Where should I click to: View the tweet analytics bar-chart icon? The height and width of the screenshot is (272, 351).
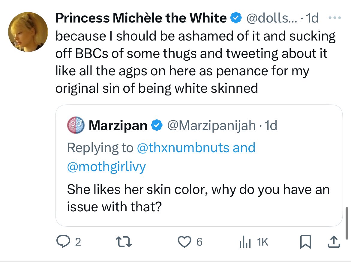tap(245, 242)
